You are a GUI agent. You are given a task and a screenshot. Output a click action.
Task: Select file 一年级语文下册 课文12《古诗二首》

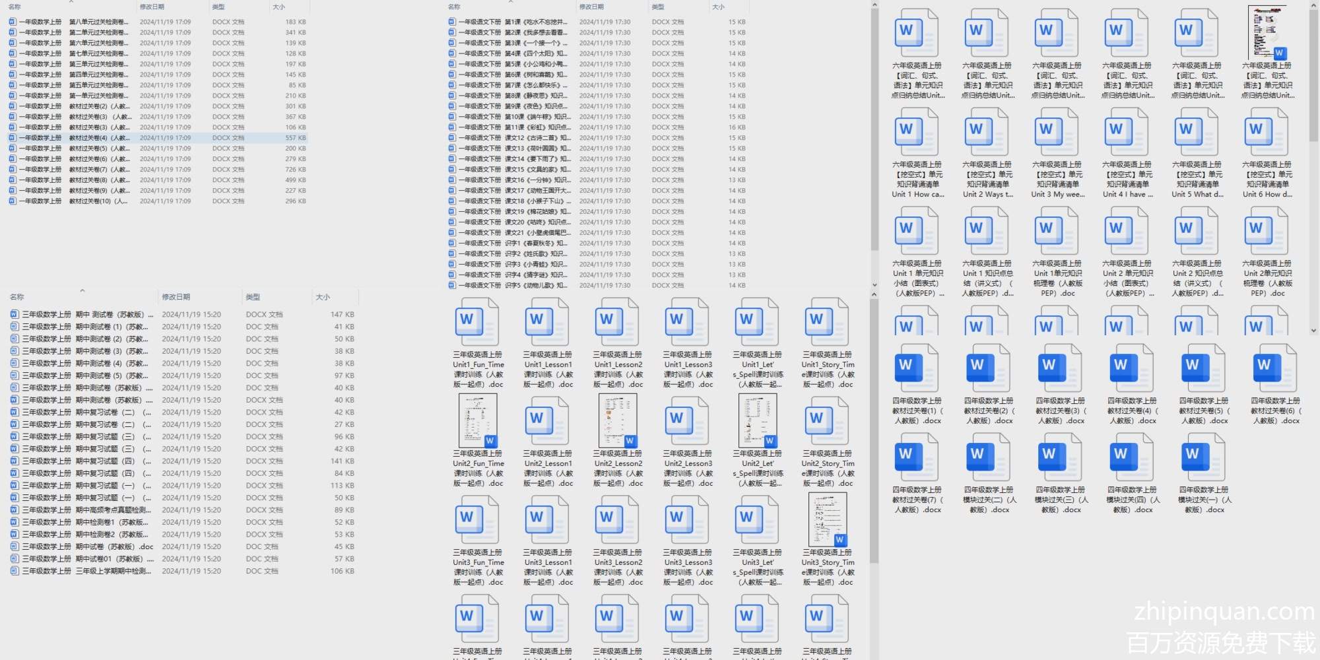(597, 138)
